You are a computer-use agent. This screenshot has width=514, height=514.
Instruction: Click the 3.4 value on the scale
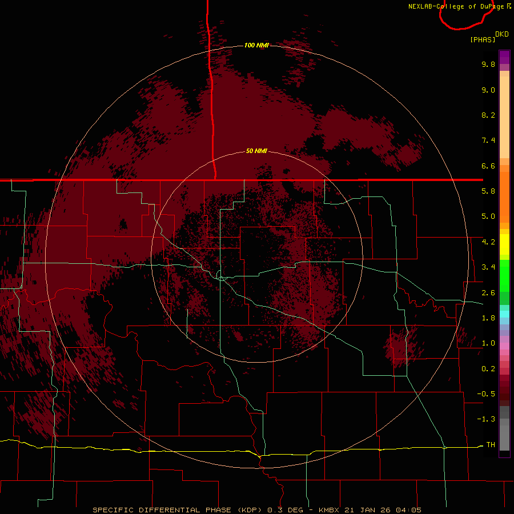488,267
